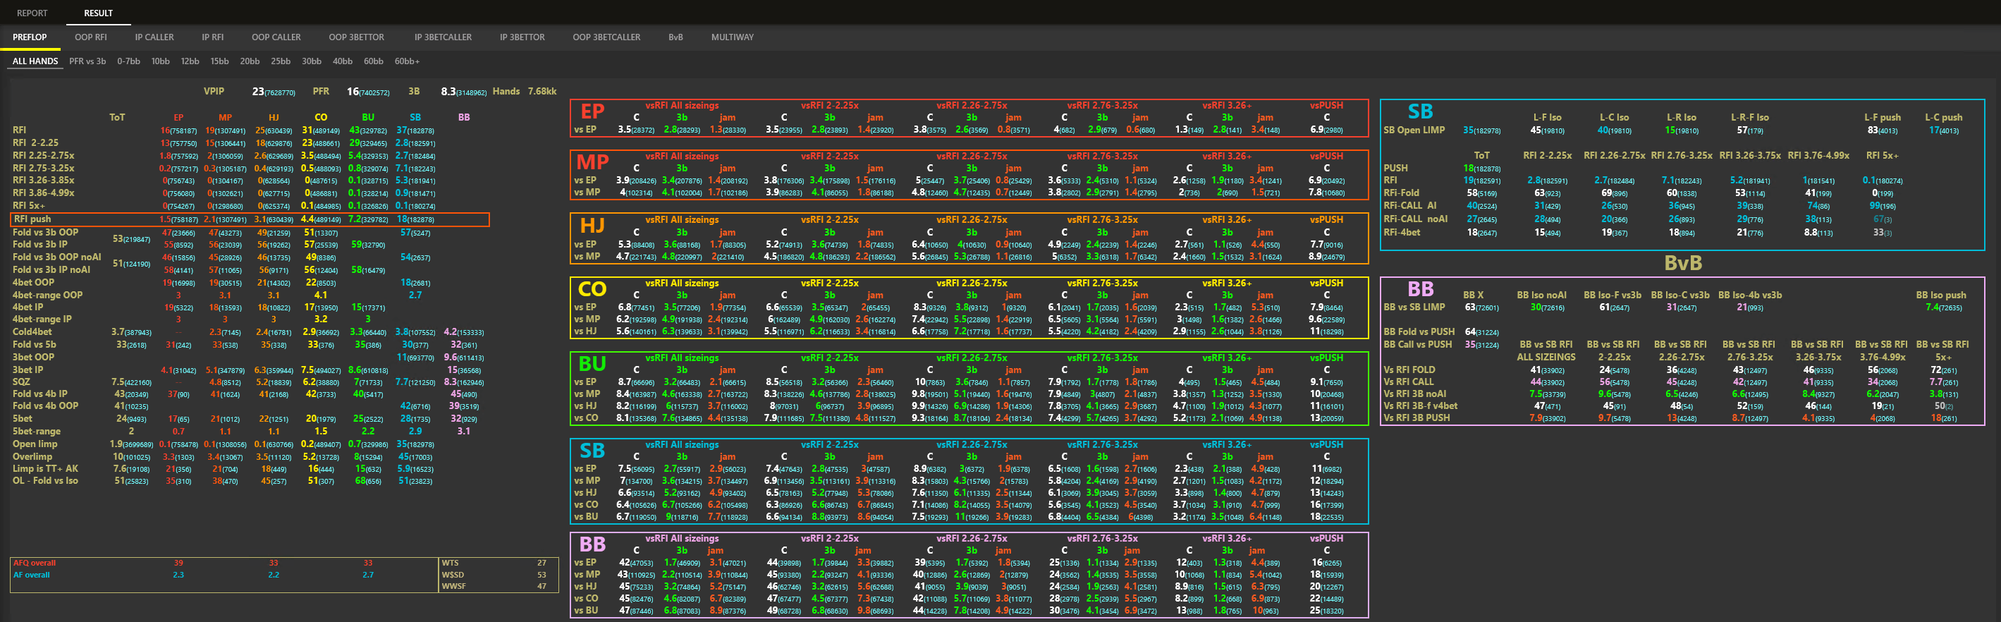The width and height of the screenshot is (2001, 622).
Task: Select the IP 3BETCALLER tab
Action: coord(443,37)
